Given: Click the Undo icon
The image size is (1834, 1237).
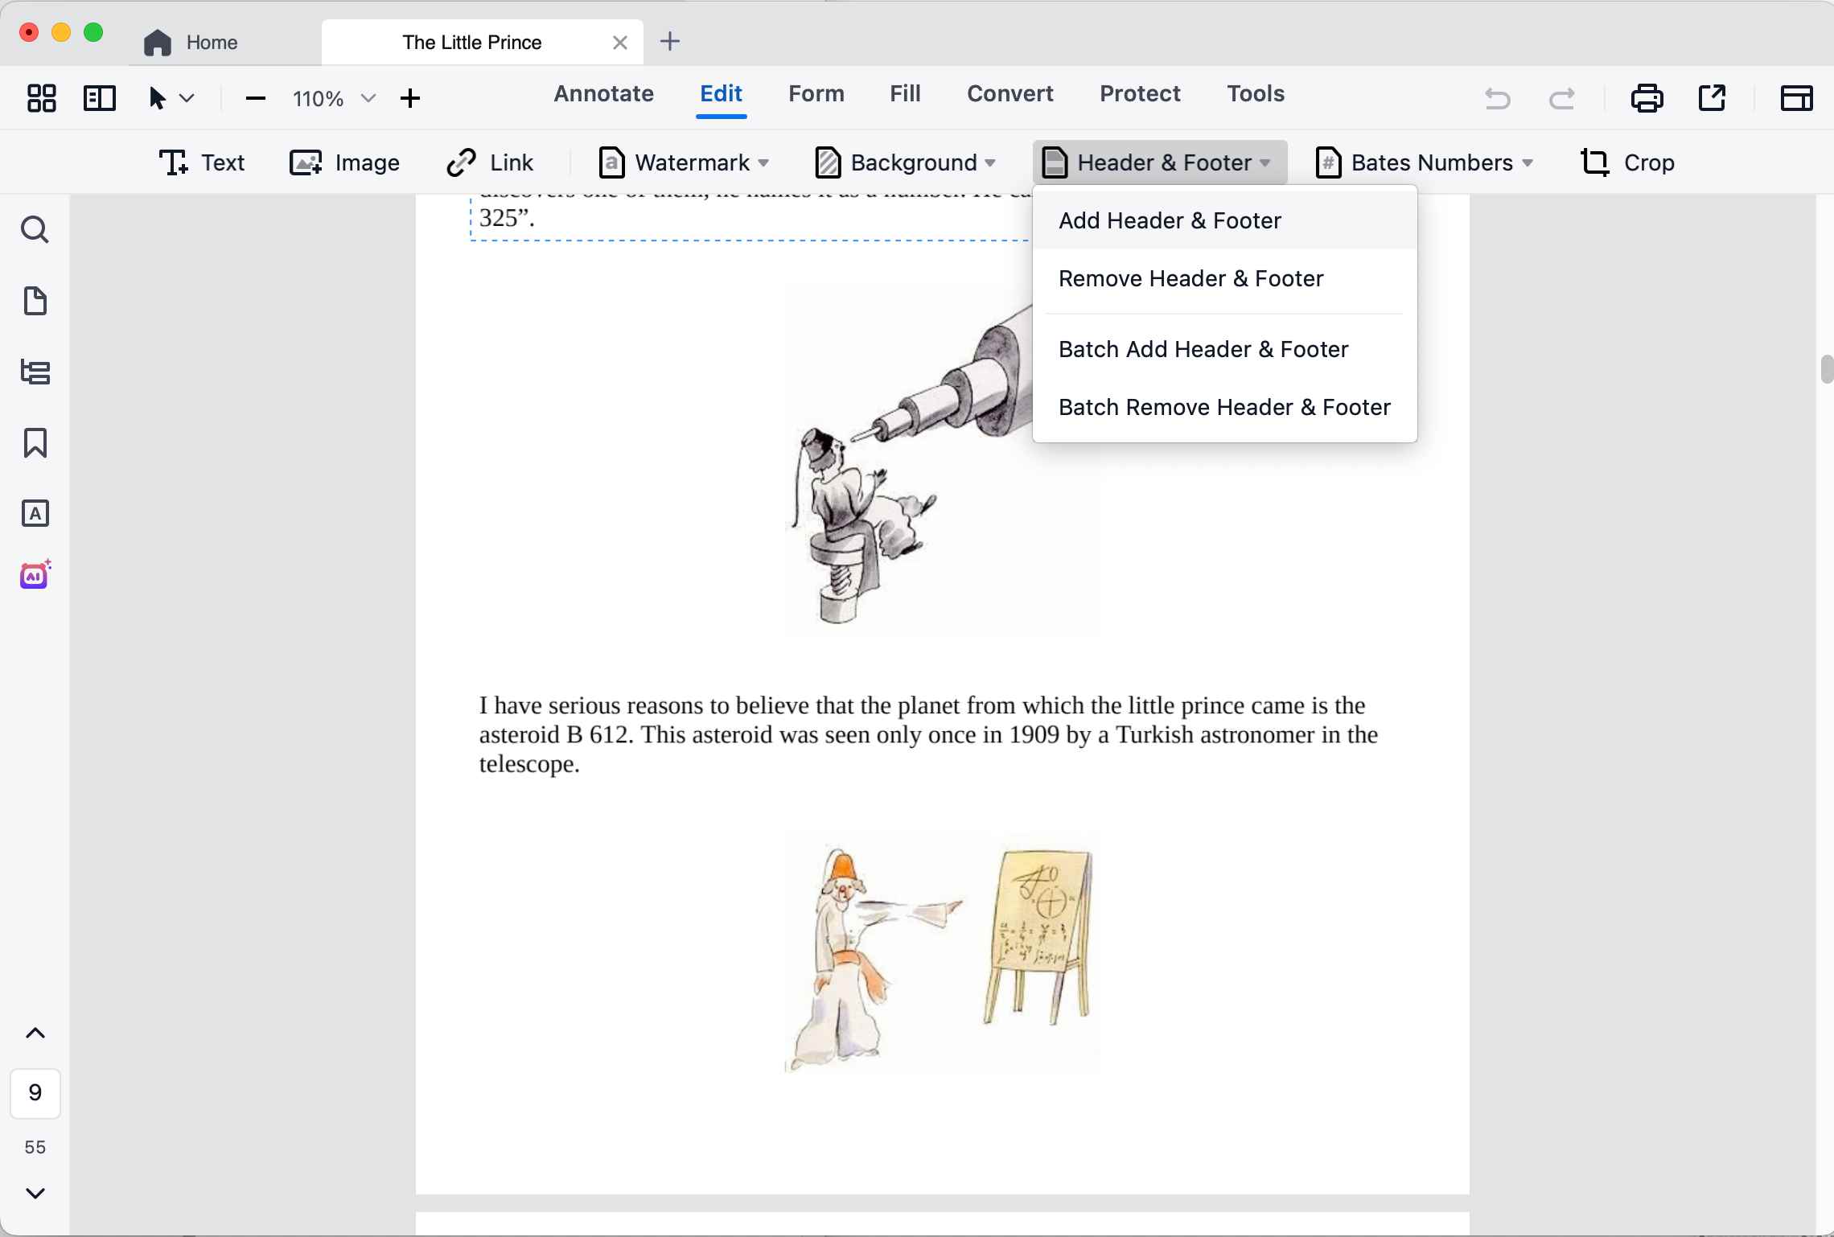Looking at the screenshot, I should tap(1497, 97).
